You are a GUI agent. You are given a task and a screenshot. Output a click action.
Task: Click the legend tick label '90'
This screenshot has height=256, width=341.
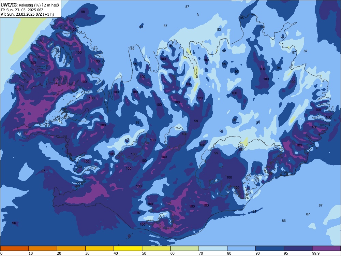click(257, 253)
